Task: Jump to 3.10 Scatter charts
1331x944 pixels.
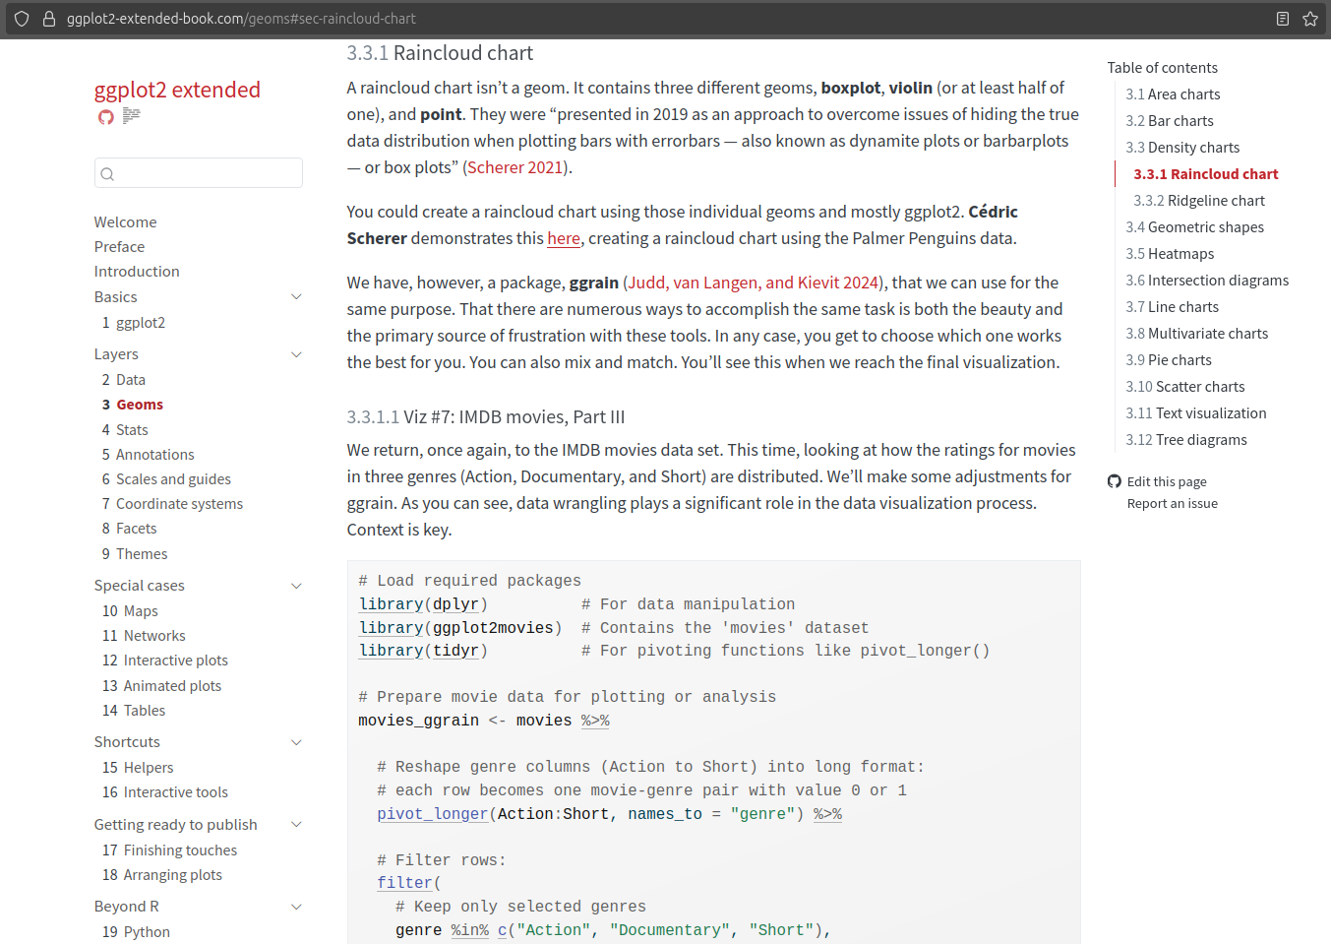Action: (1185, 387)
